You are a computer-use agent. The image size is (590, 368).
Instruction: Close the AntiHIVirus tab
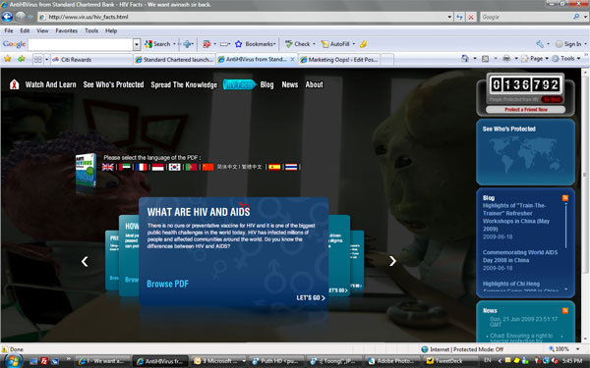coord(292,59)
